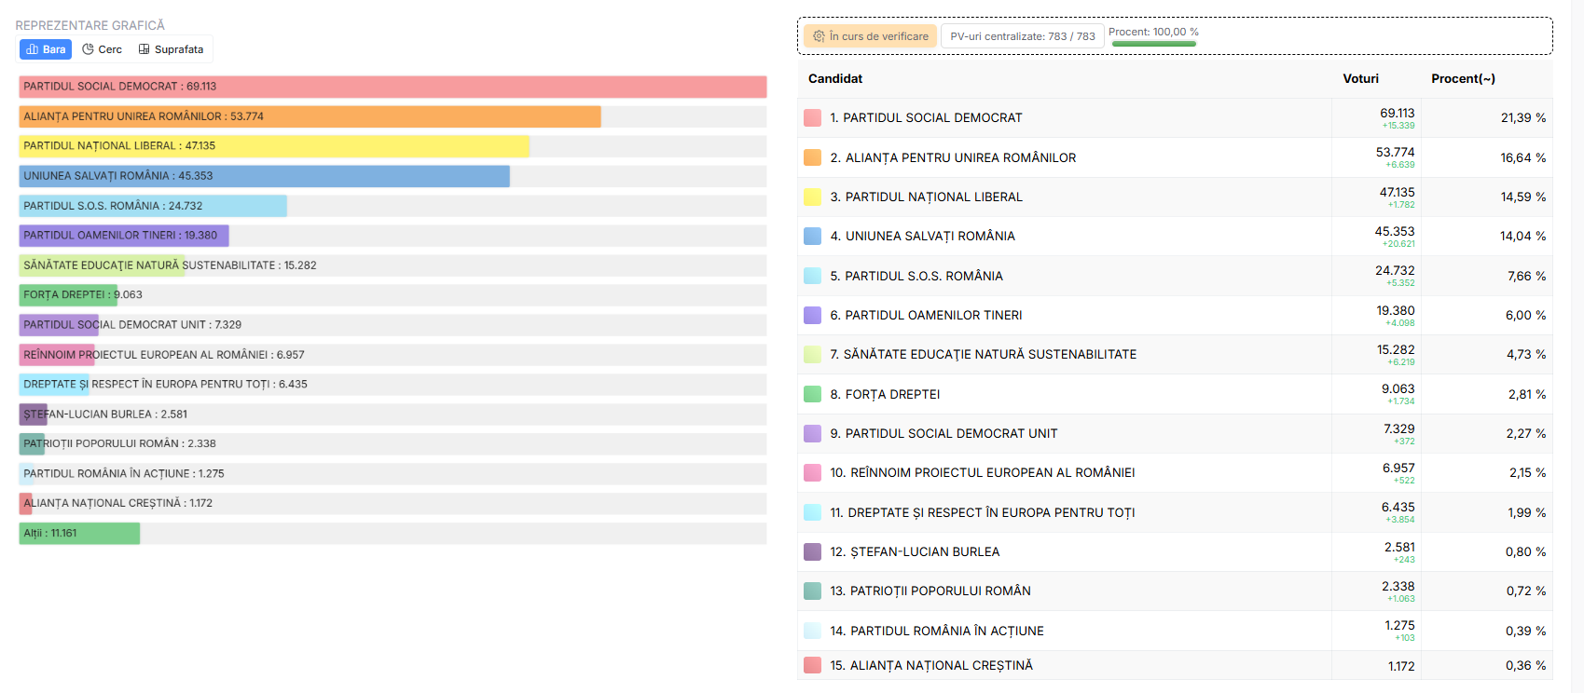Select the table row 2. ALIANȚA PENTRU UNIREA ROMÂNILOR
The height and width of the screenshot is (693, 1584).
(1175, 157)
